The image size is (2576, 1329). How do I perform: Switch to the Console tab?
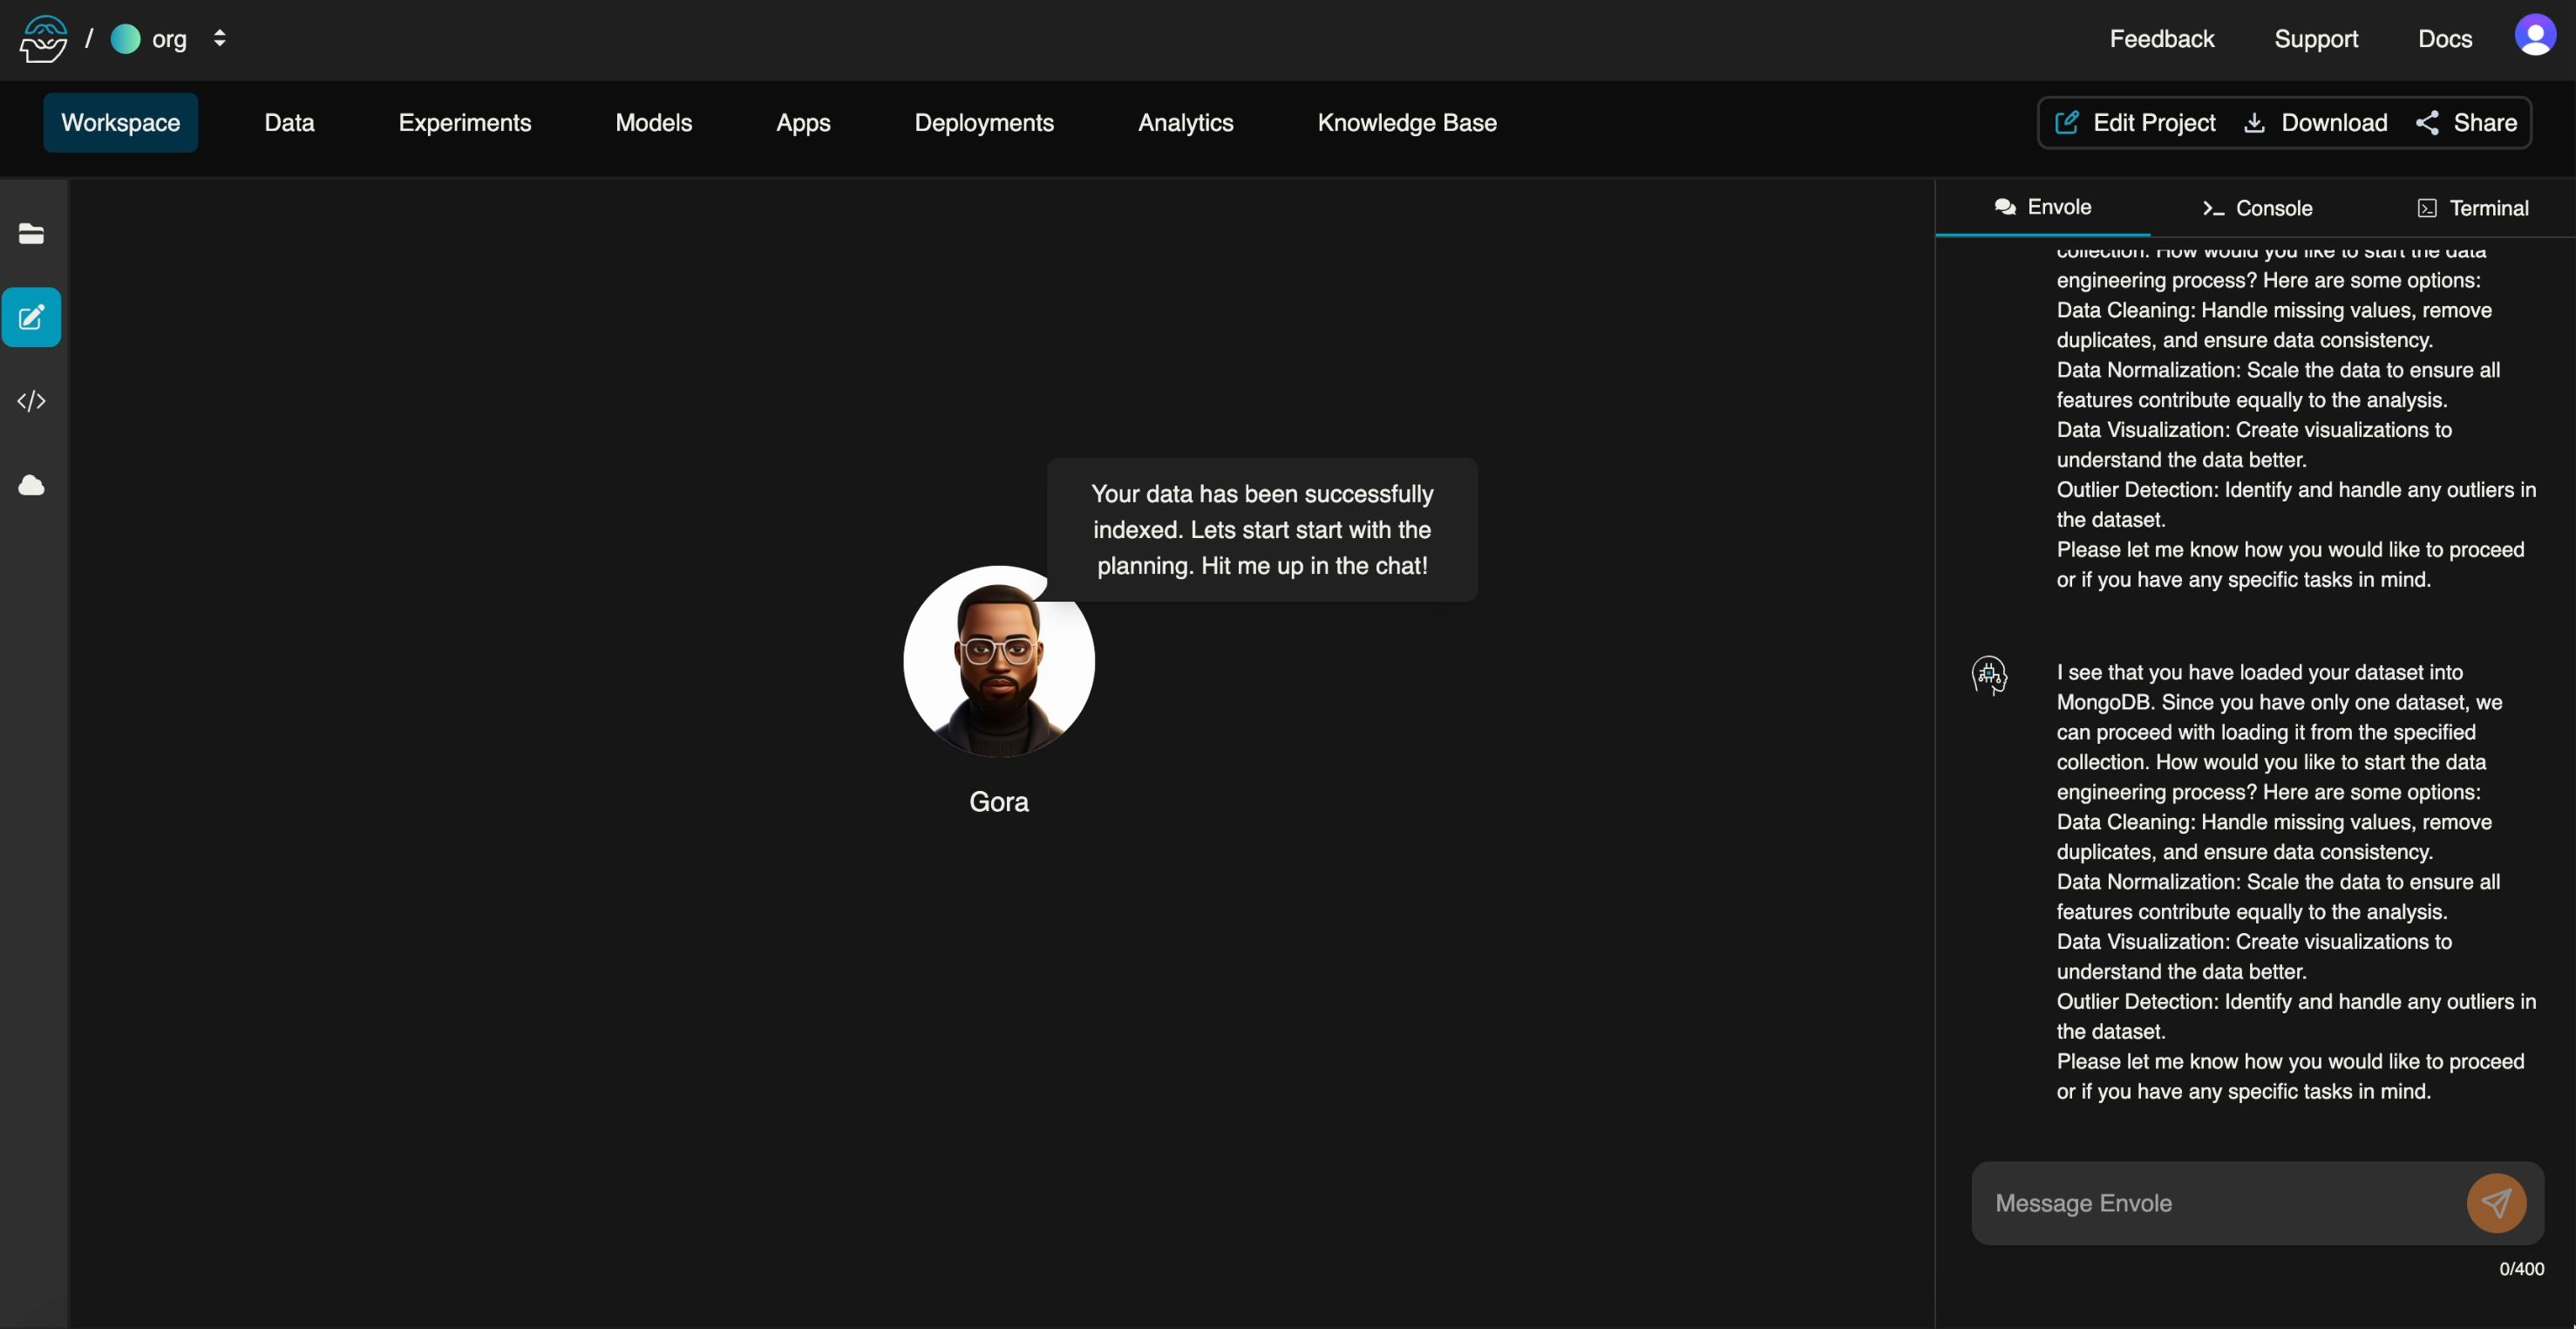coord(2257,208)
